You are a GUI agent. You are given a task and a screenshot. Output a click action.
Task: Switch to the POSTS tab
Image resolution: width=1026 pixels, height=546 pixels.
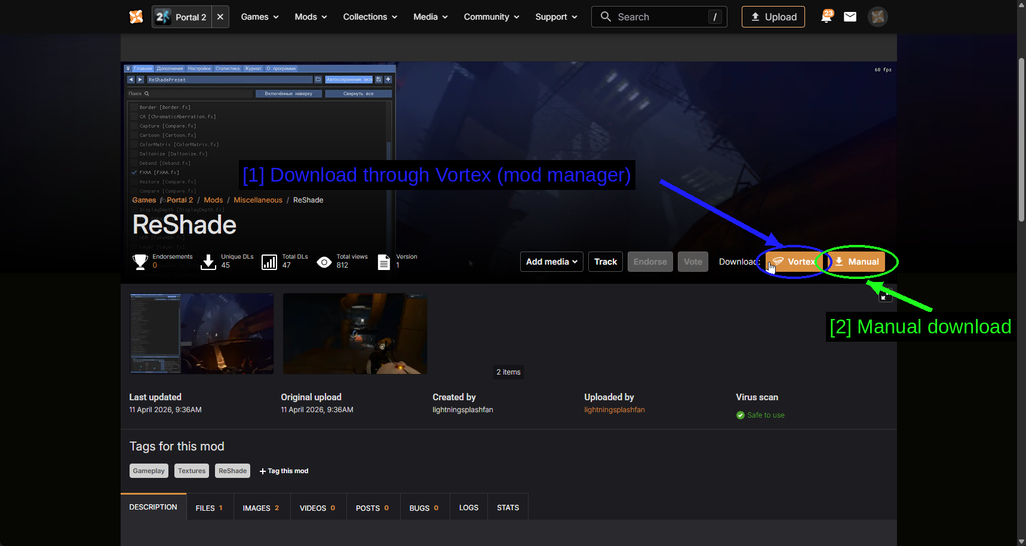tap(373, 508)
